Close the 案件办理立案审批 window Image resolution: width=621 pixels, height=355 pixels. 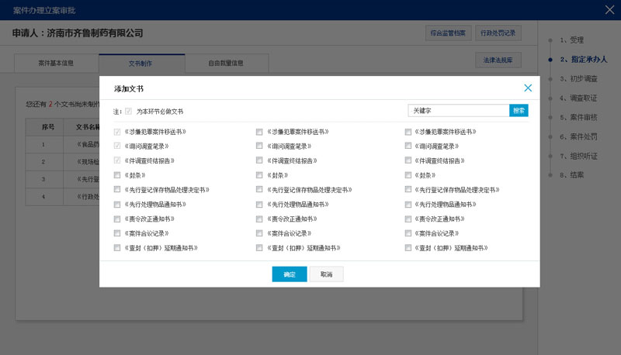609,9
